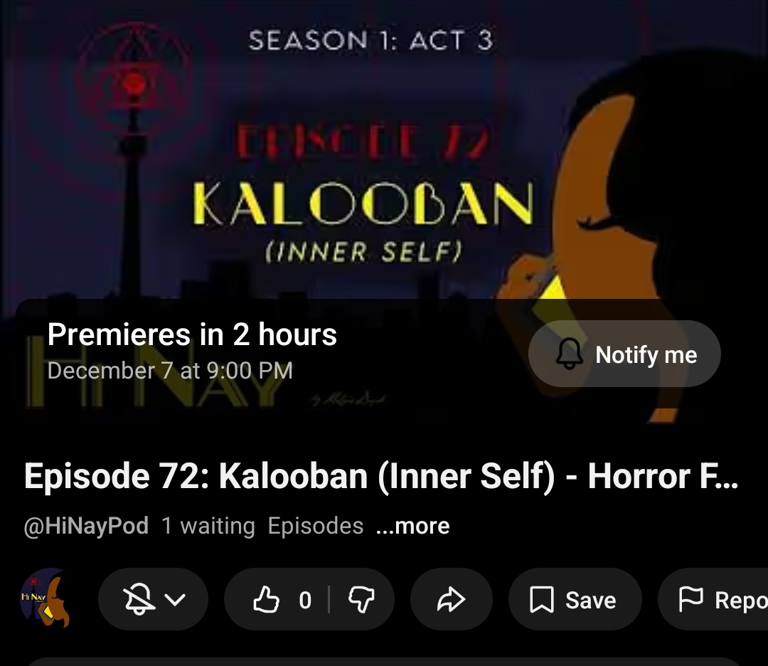Click the Report button label
Image resolution: width=768 pixels, height=666 pixels.
point(740,601)
